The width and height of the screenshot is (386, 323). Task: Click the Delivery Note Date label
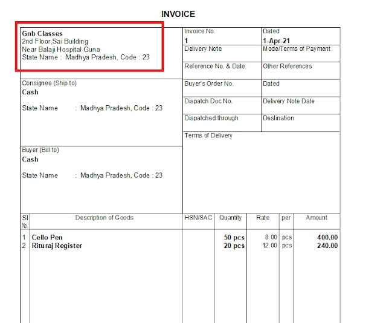[289, 101]
